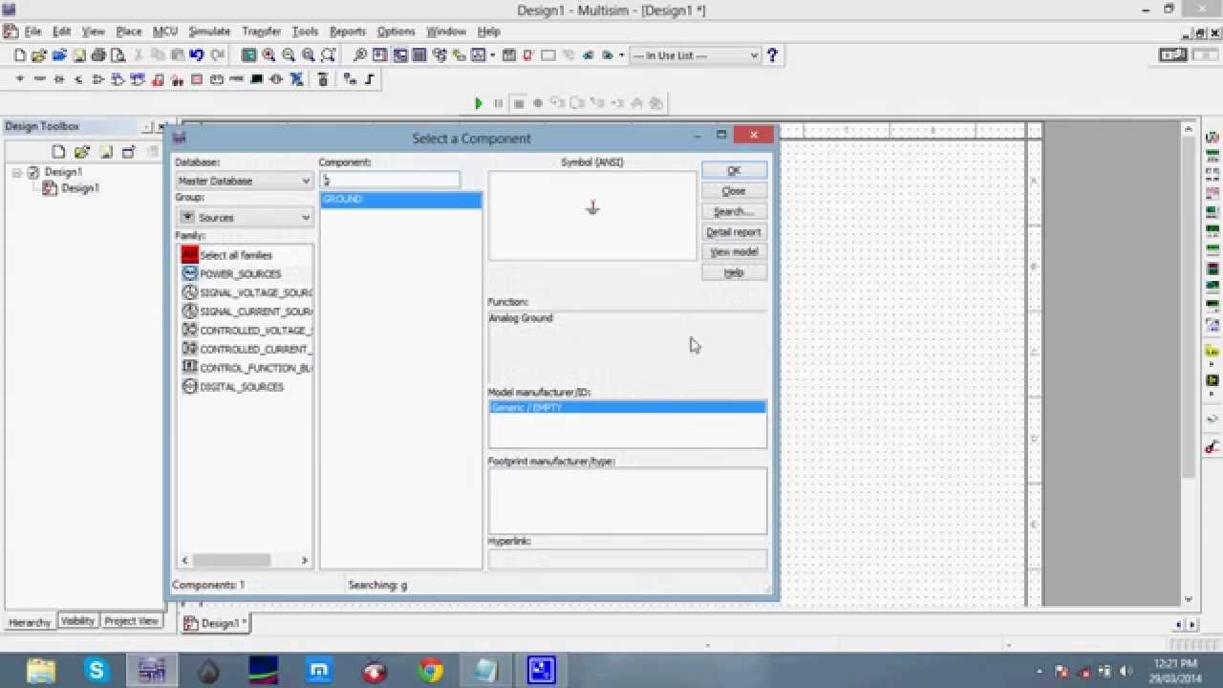Pause the simulation
1223x688 pixels.
(x=498, y=103)
